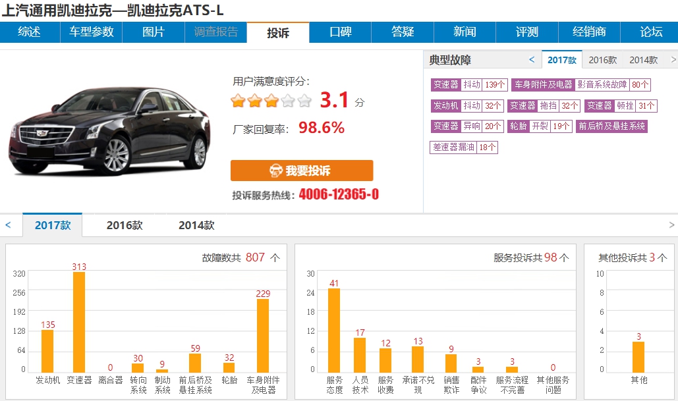This screenshot has height=401, width=678.
Task: Select 2017款 in the 典型故障 panel
Action: pyautogui.click(x=561, y=60)
